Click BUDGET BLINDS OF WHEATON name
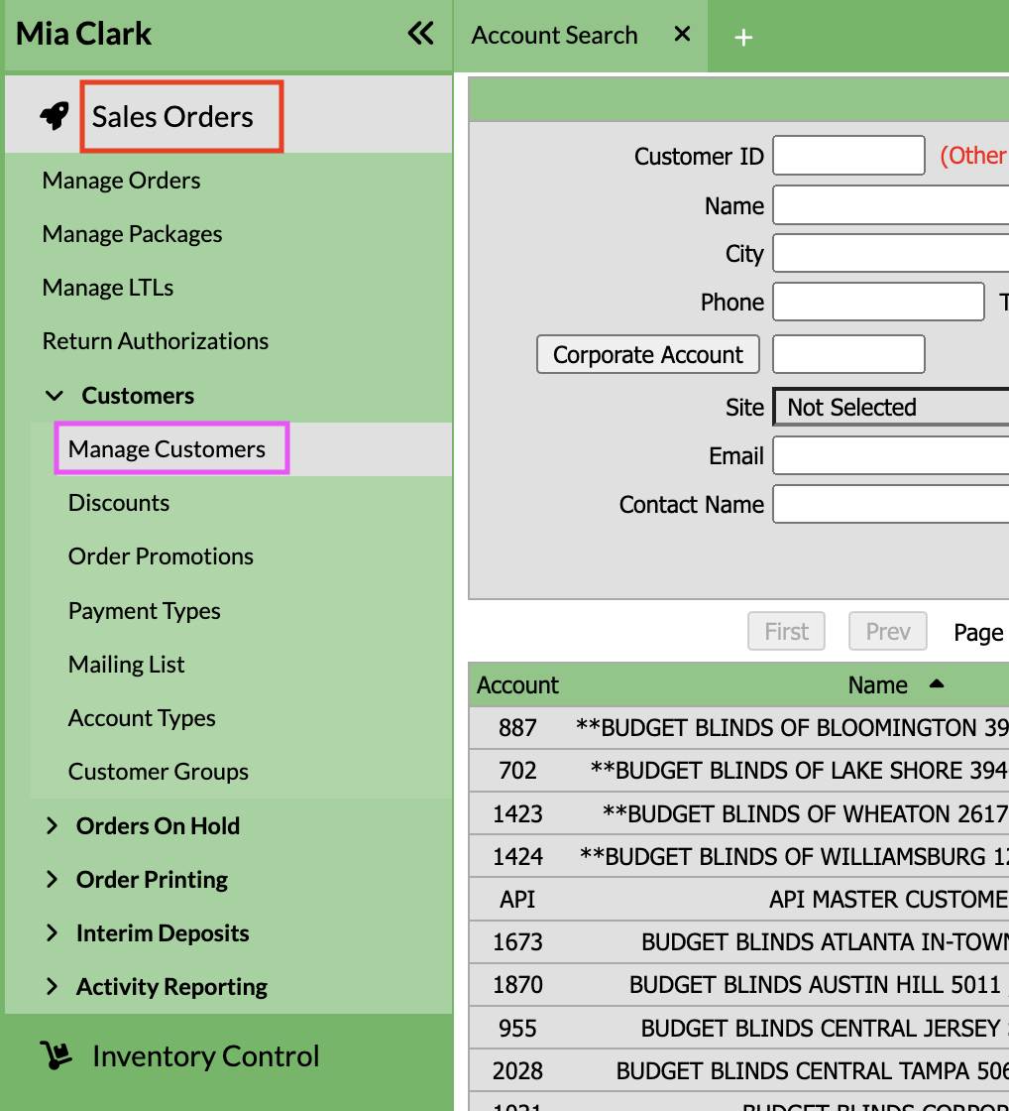Viewport: 1009px width, 1111px height. (806, 813)
